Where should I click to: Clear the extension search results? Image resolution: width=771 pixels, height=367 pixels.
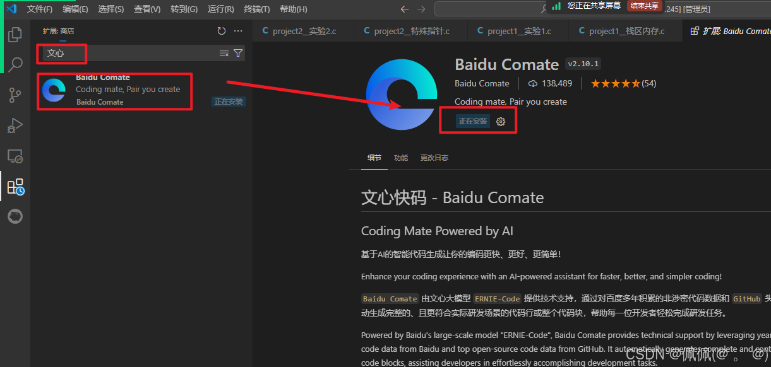coord(224,53)
